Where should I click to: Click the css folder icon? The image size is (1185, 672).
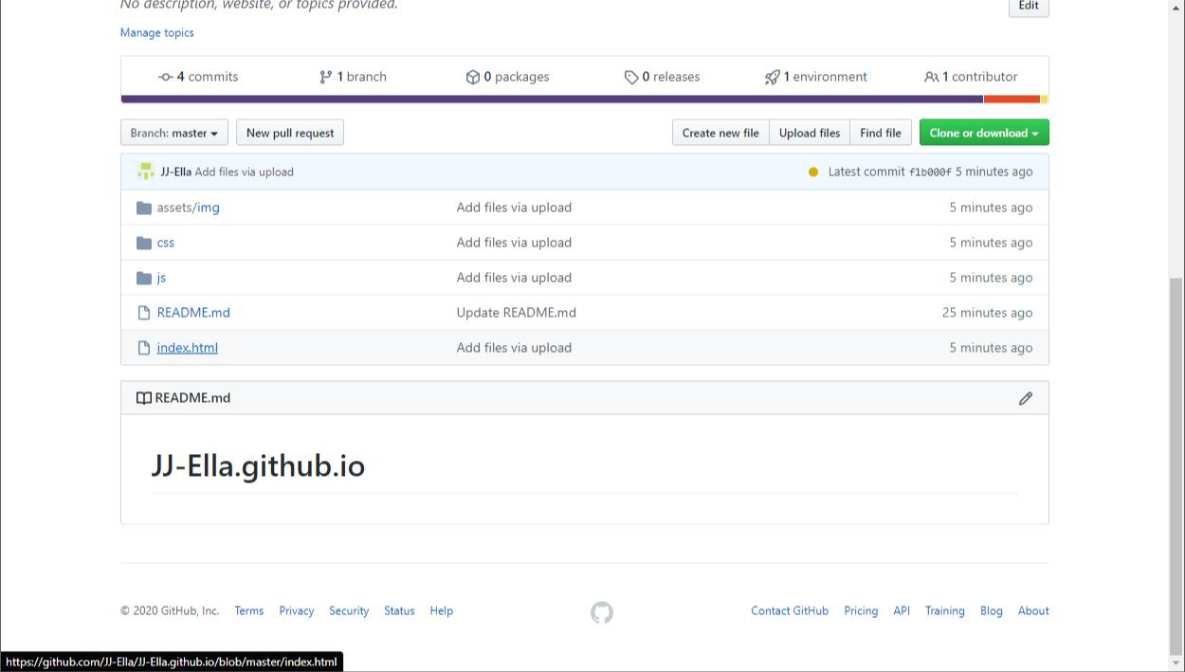pos(144,243)
